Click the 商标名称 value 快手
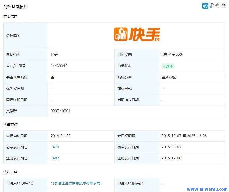The image size is (229, 192). point(54,54)
